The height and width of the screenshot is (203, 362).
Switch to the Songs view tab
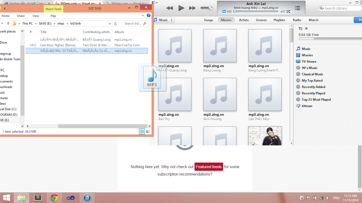[208, 20]
